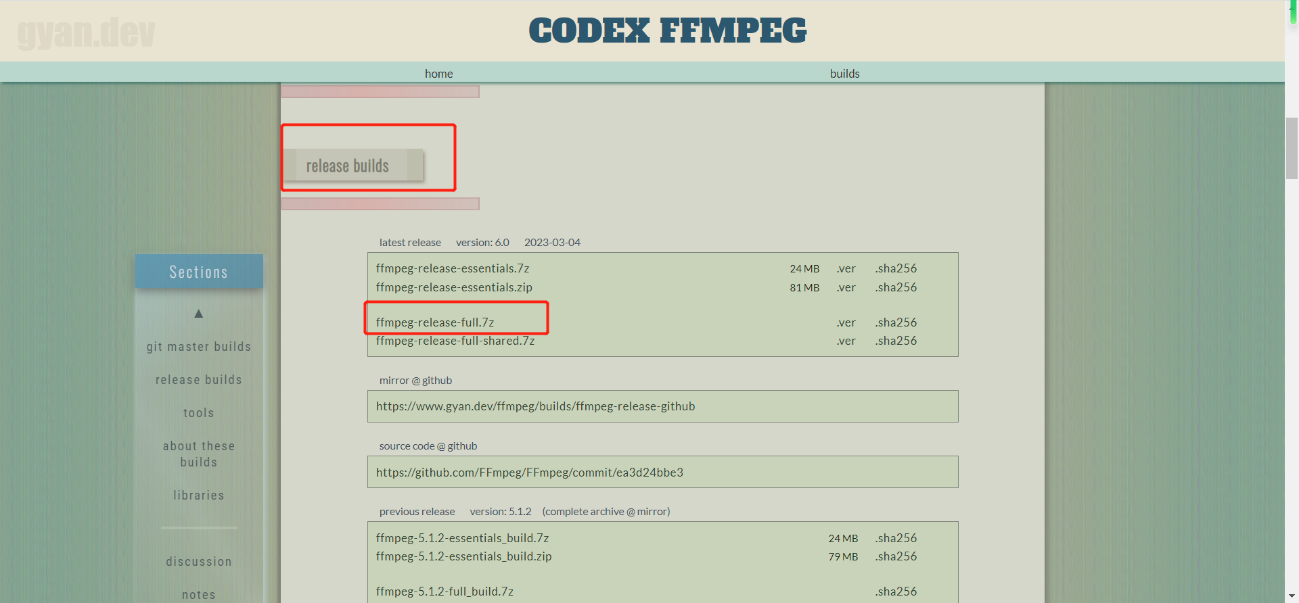Screen dimensions: 1299x603
Task: Click the CODEX FFMPEG title
Action: pyautogui.click(x=668, y=31)
